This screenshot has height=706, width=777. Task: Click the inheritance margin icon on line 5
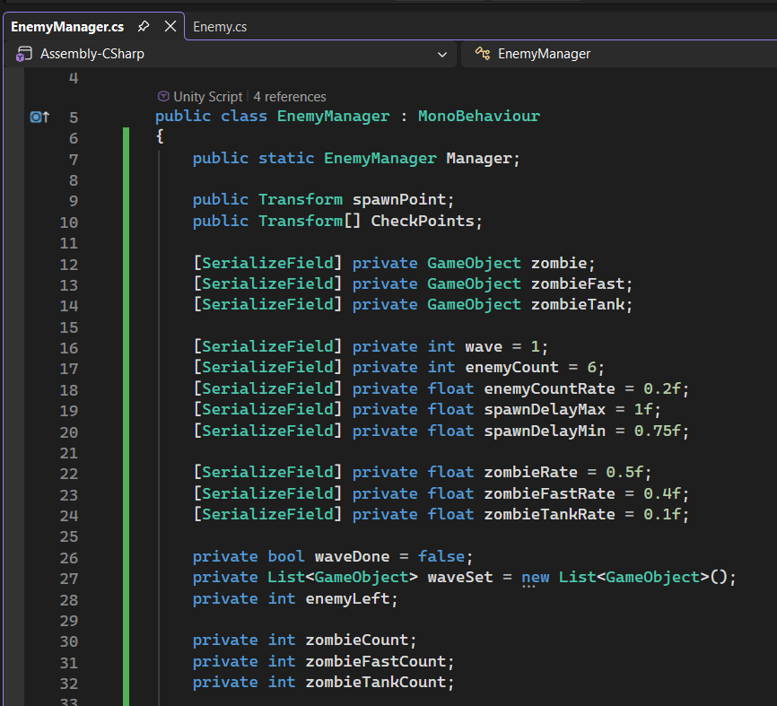click(x=39, y=117)
